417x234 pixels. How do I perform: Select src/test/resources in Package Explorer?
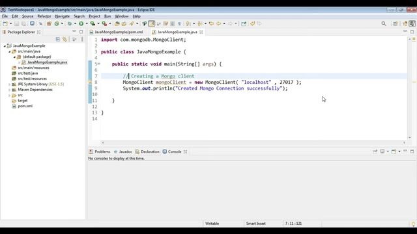pos(32,79)
